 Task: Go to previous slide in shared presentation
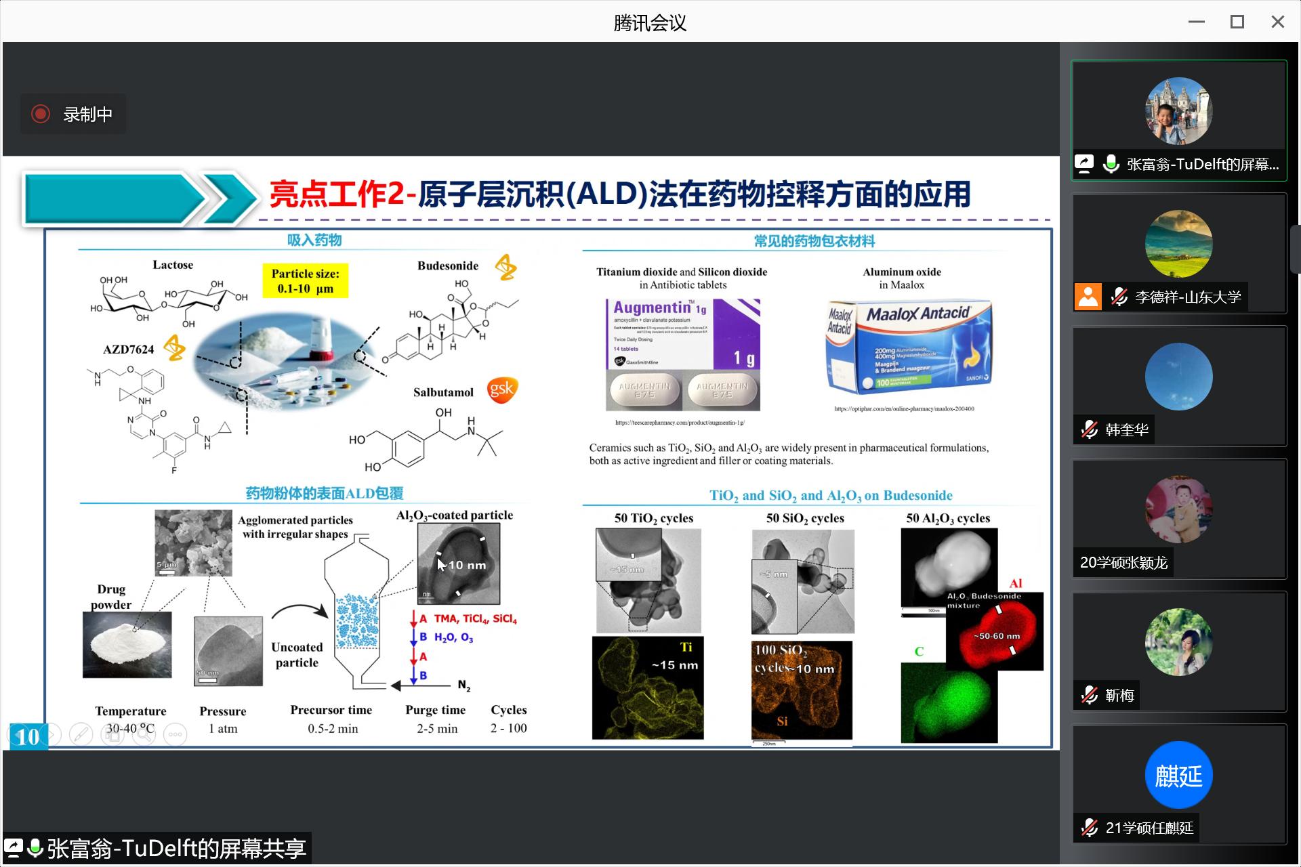tap(19, 734)
